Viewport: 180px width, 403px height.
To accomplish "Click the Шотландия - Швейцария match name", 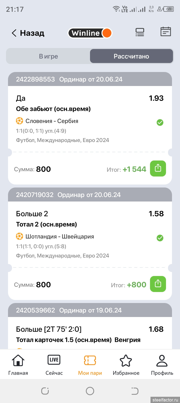I will pos(60,236).
